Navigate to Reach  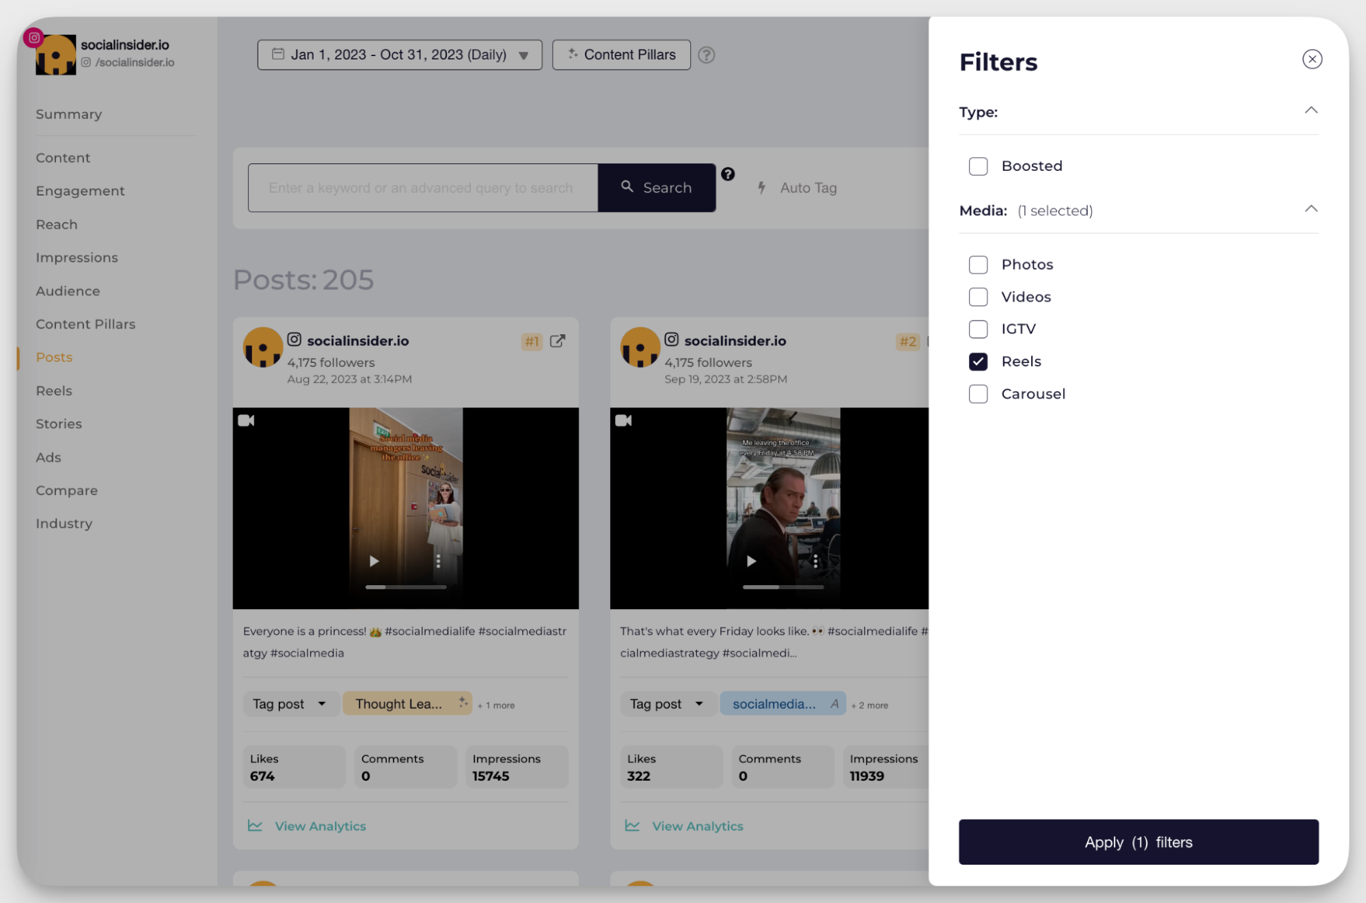[x=57, y=224]
